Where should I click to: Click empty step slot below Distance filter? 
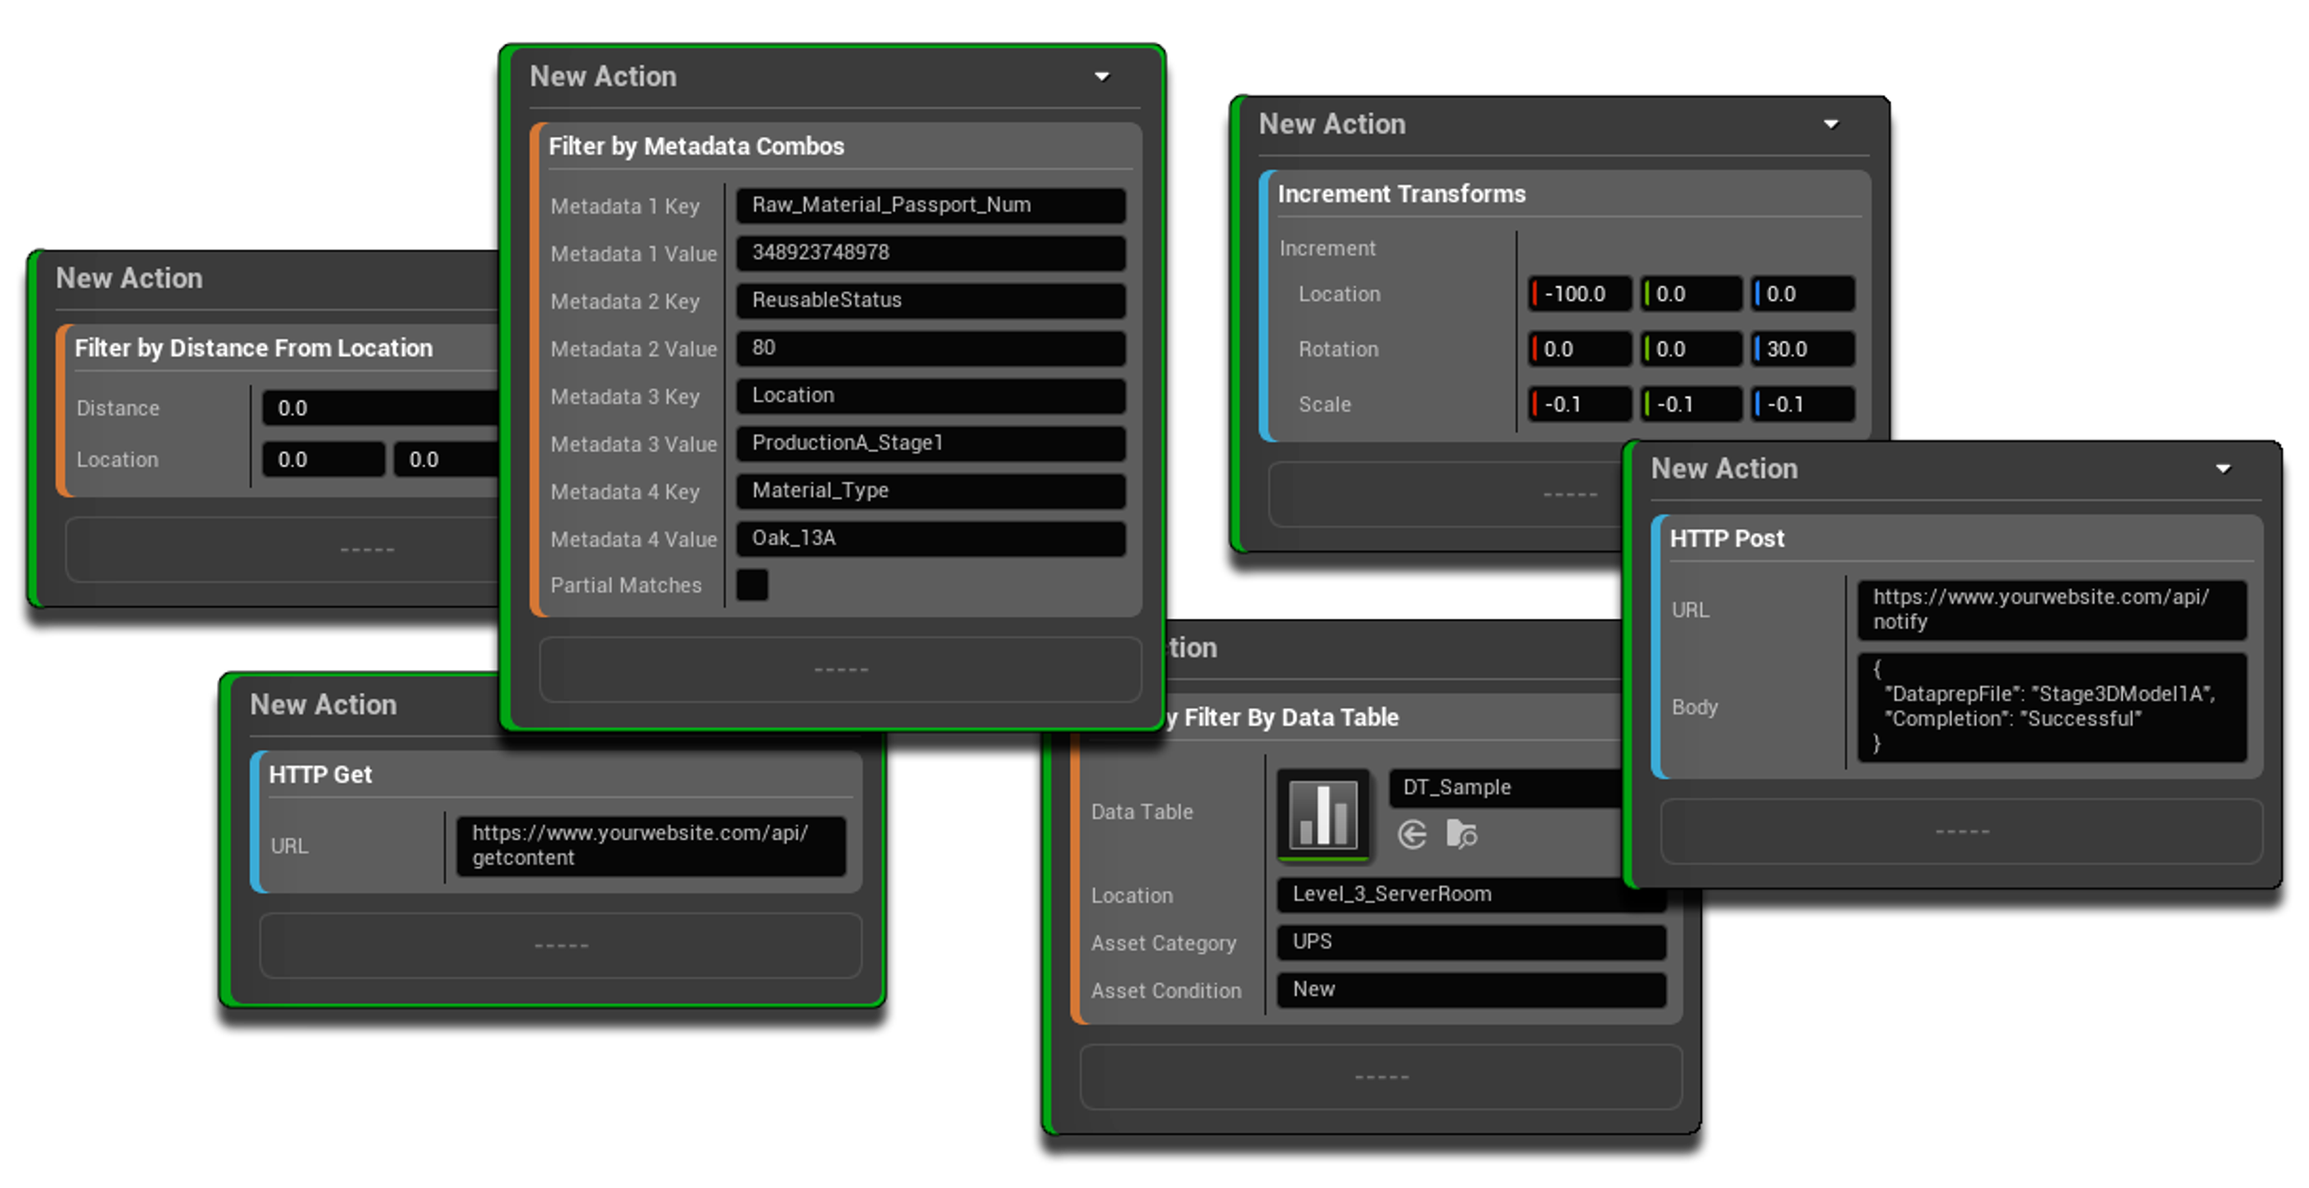pos(282,549)
